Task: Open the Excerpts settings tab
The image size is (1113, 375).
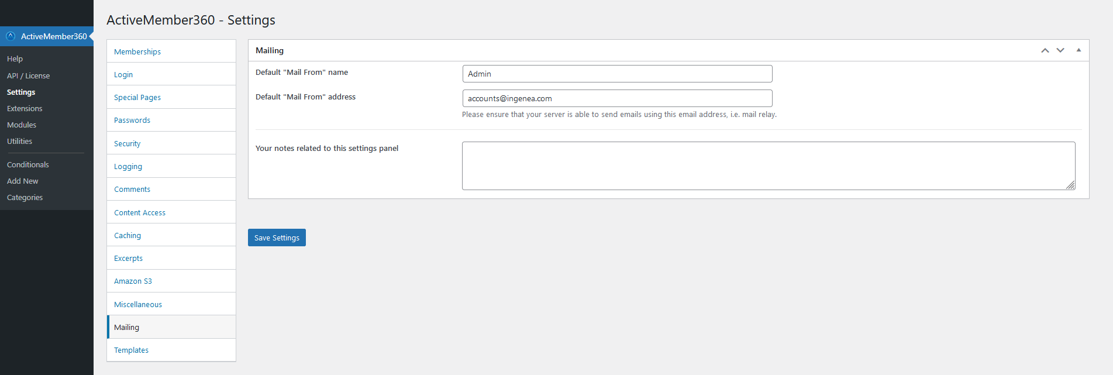Action: (x=171, y=258)
